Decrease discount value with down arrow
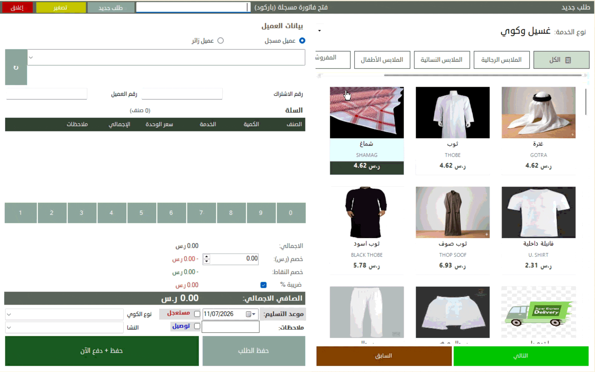595x372 pixels. coord(207,261)
